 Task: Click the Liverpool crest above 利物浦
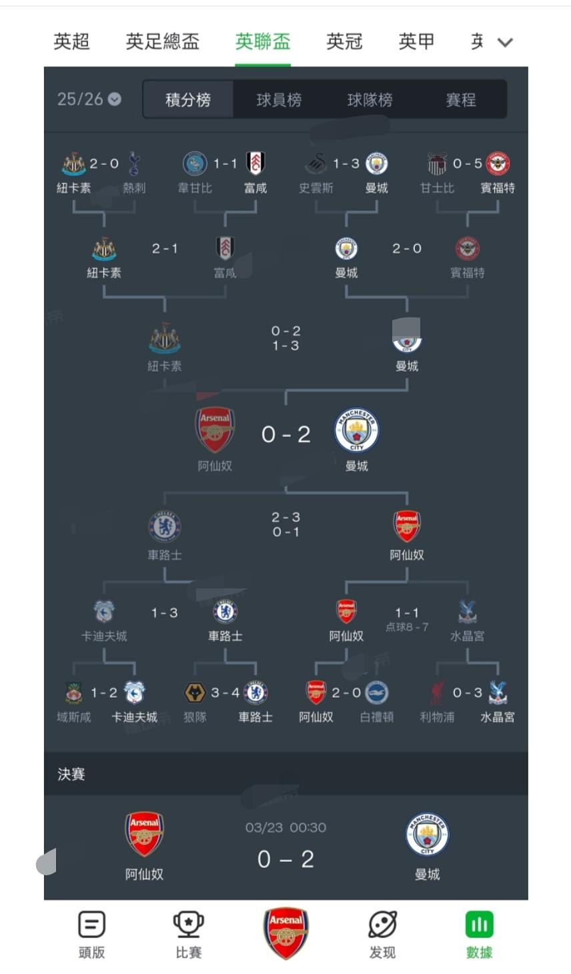437,693
